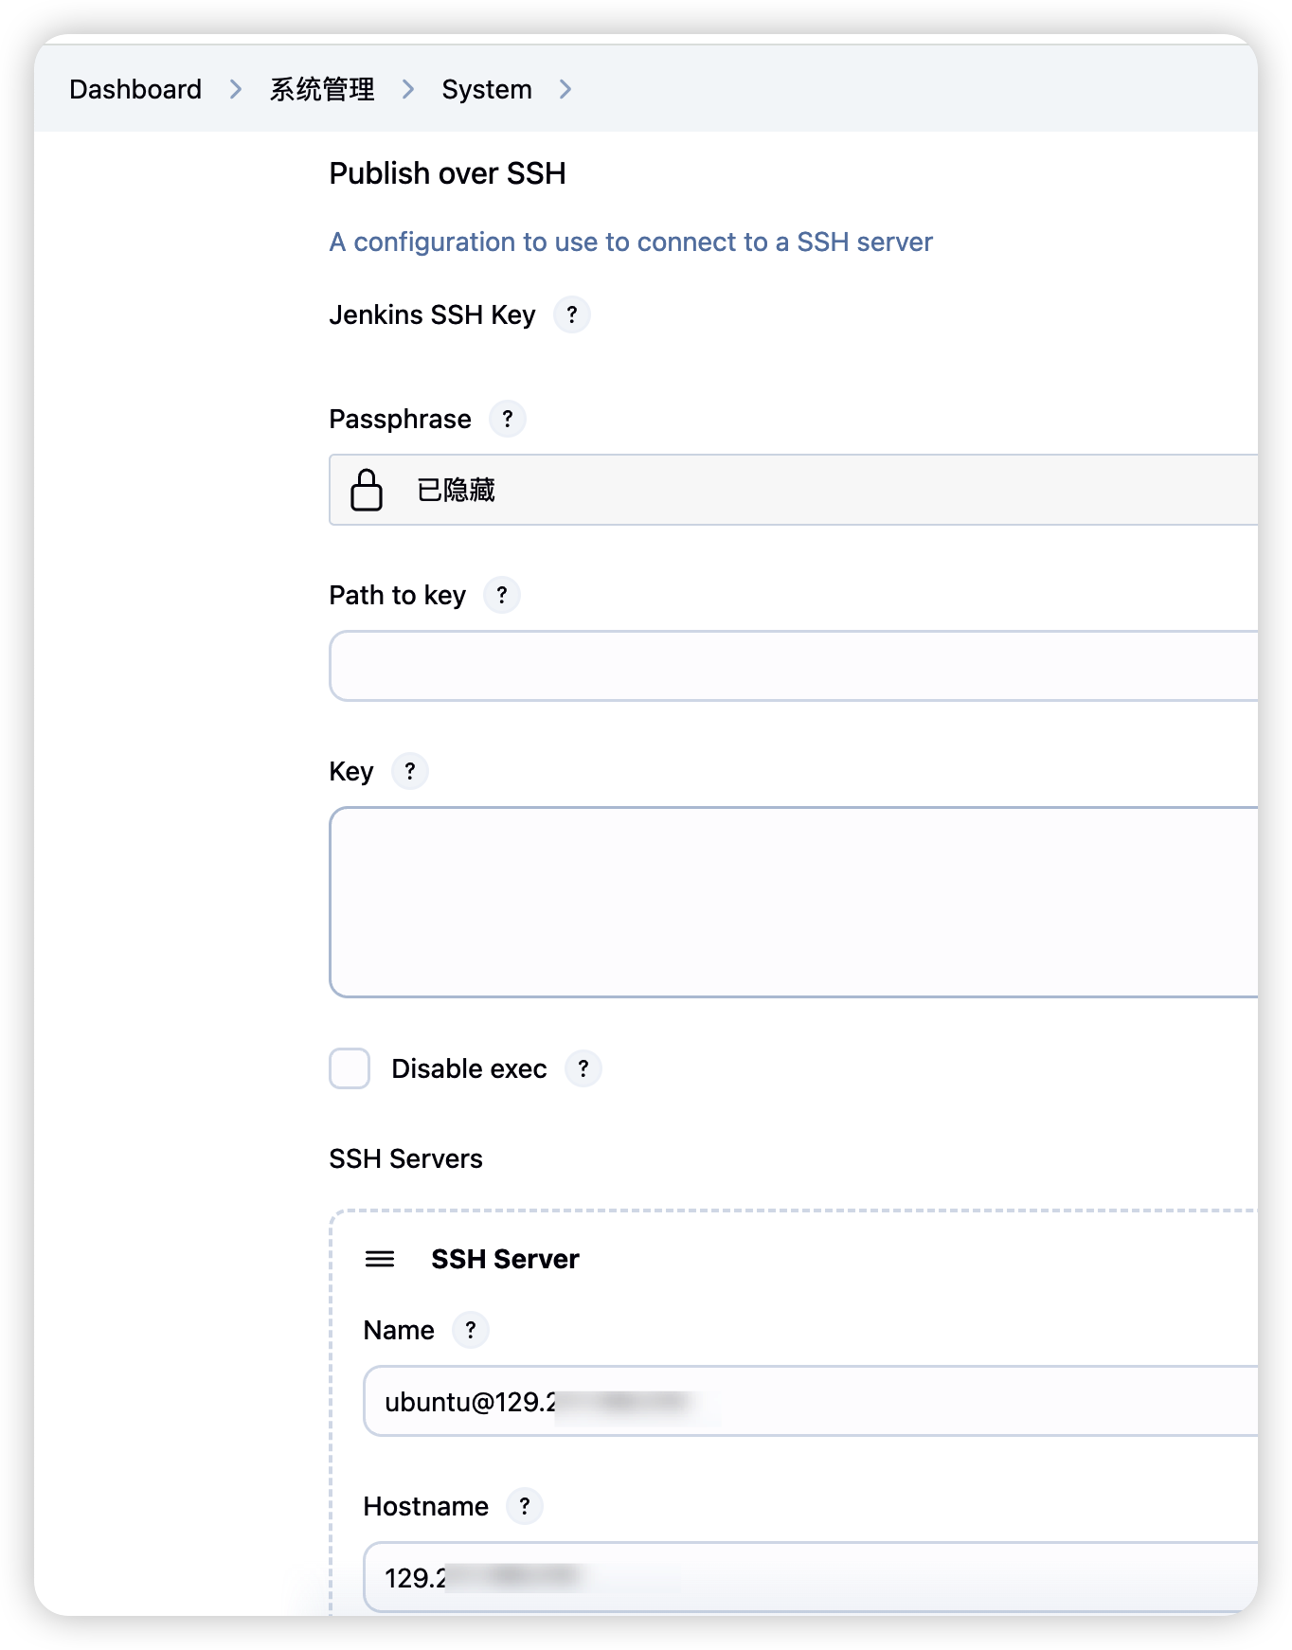
Task: Show help for the Passphrase field
Action: click(x=507, y=419)
